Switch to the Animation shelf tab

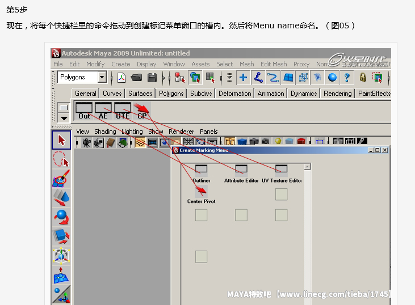271,94
